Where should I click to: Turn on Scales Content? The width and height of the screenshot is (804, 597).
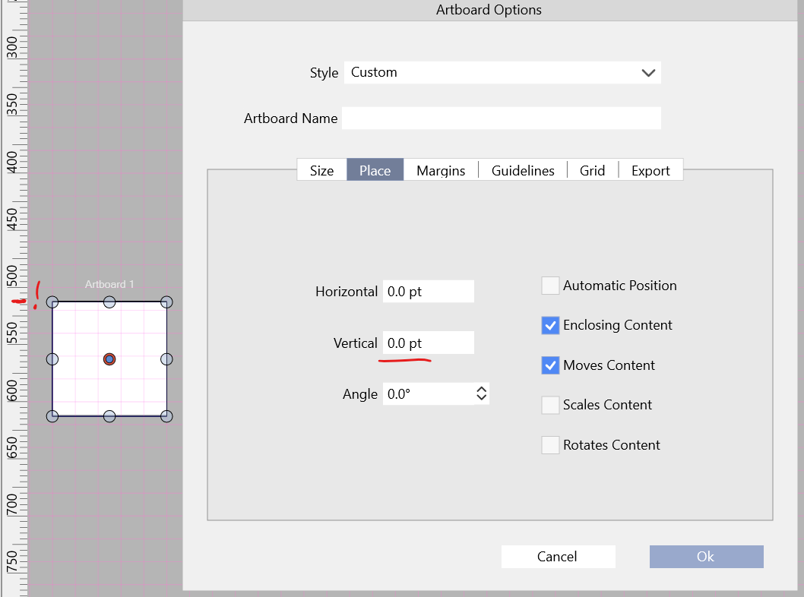pyautogui.click(x=550, y=405)
